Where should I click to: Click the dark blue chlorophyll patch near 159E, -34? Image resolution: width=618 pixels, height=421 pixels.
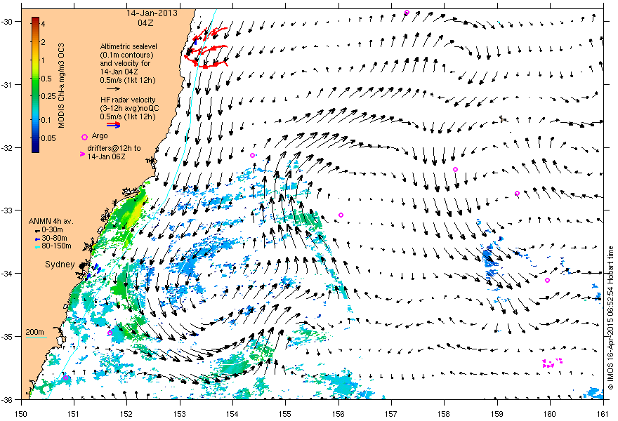tap(490, 260)
